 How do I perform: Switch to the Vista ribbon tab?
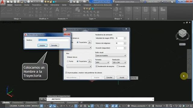tap(46, 5)
